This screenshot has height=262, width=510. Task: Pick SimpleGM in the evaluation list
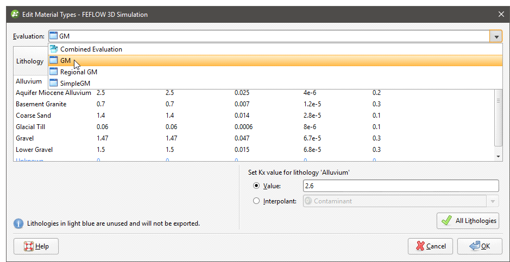75,84
